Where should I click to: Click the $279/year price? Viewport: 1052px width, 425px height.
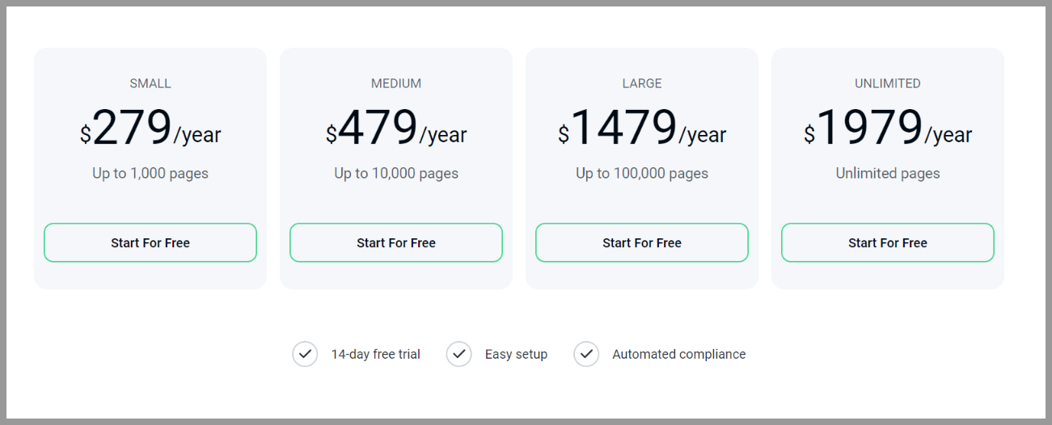pyautogui.click(x=150, y=128)
